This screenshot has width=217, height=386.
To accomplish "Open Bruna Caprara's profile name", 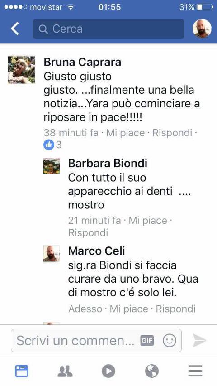I will (x=82, y=62).
